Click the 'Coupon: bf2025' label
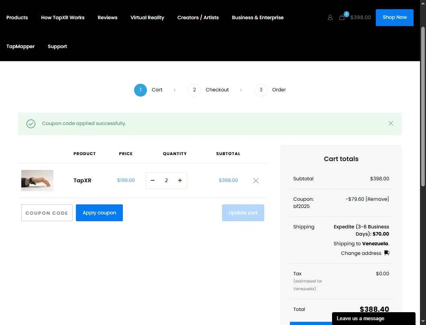 (x=304, y=202)
